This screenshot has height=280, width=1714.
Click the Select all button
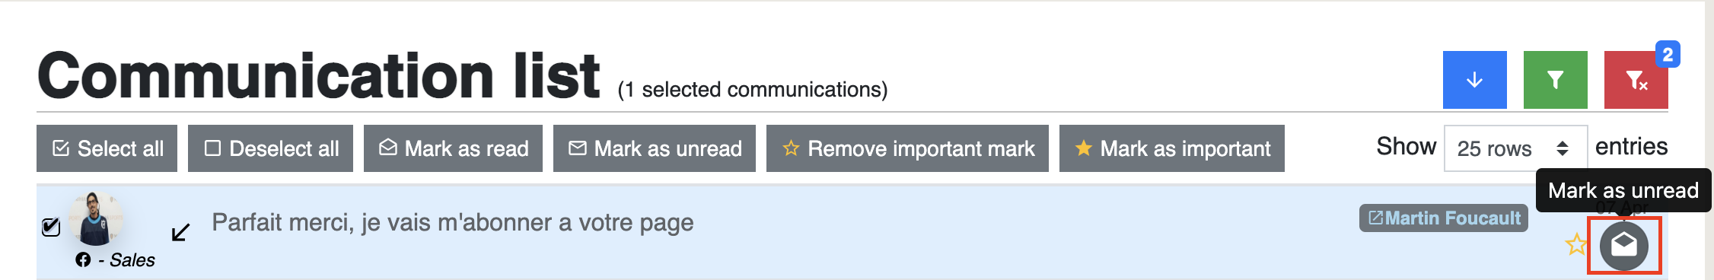pyautogui.click(x=107, y=148)
